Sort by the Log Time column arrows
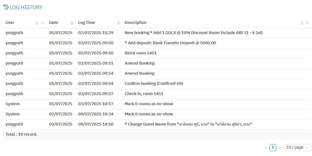Image resolution: width=312 pixels, height=156 pixels. point(119,23)
